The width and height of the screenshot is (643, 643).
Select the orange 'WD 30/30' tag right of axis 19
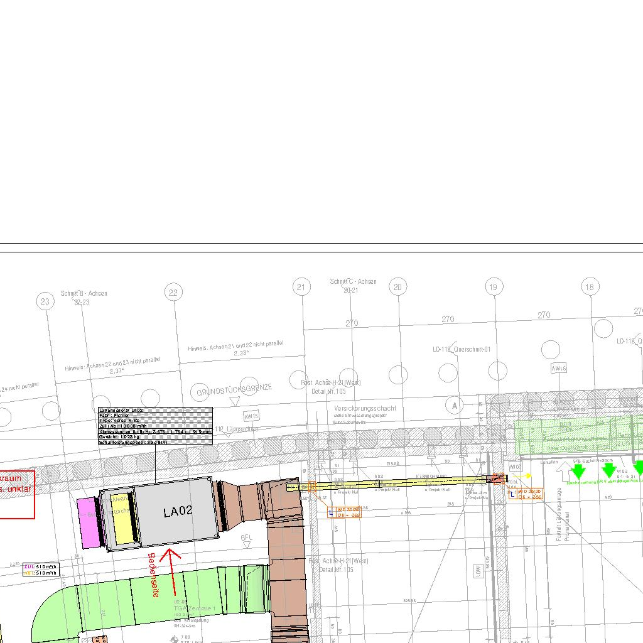(526, 494)
